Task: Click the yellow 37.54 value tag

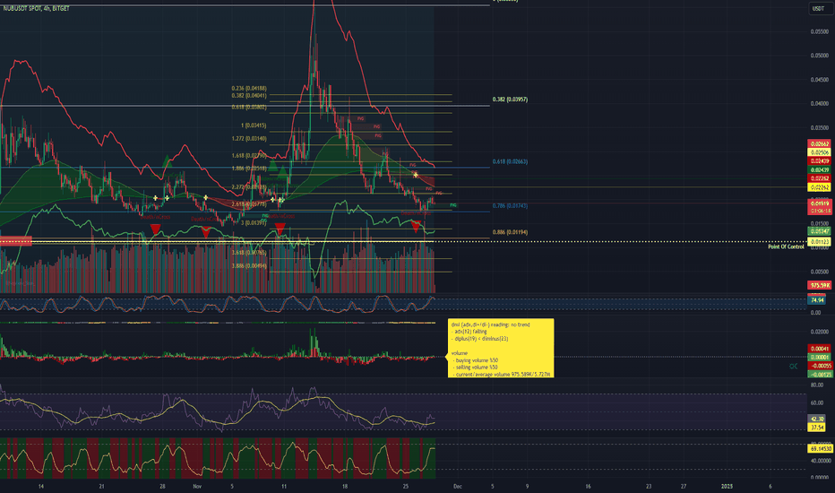Action: click(x=817, y=428)
